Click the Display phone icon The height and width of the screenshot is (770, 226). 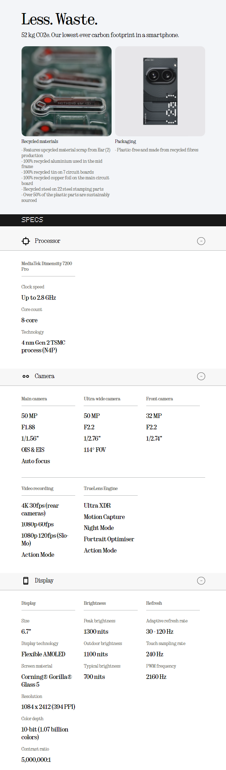click(x=26, y=581)
